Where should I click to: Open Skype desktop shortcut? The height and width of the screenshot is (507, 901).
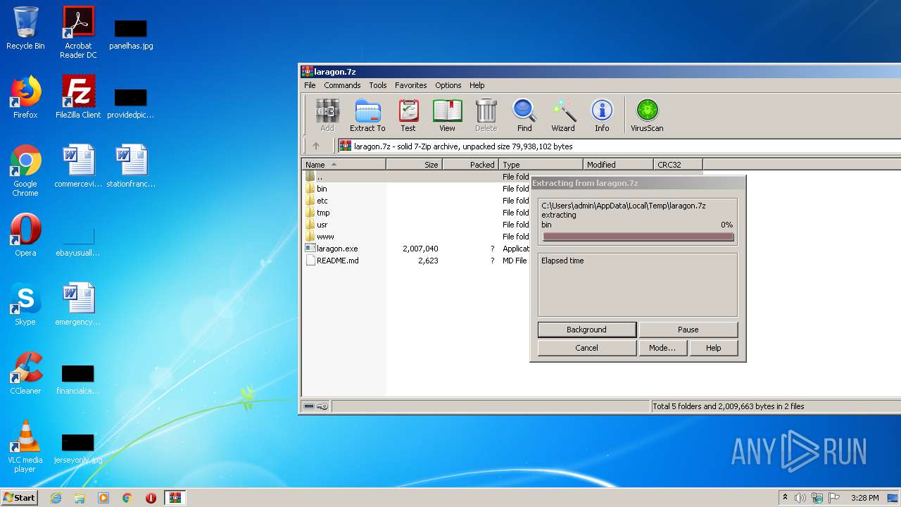pos(25,304)
